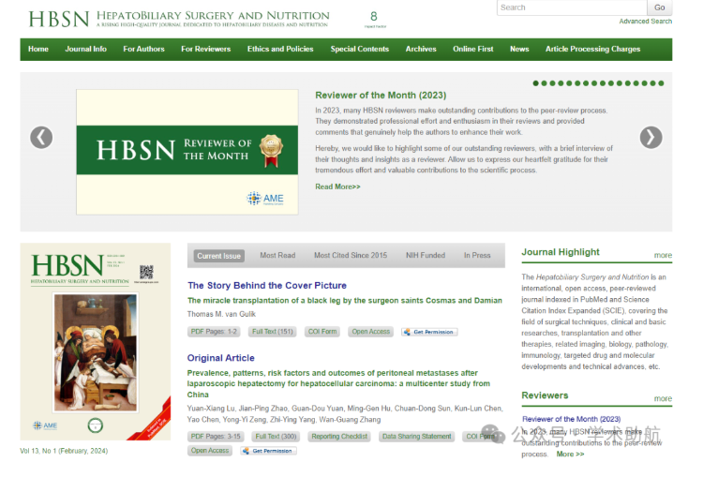Open peritoneal metastases article title
This screenshot has height=477, width=703.
click(x=338, y=383)
